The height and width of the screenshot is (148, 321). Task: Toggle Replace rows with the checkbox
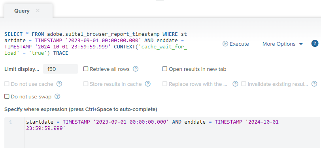[165, 84]
